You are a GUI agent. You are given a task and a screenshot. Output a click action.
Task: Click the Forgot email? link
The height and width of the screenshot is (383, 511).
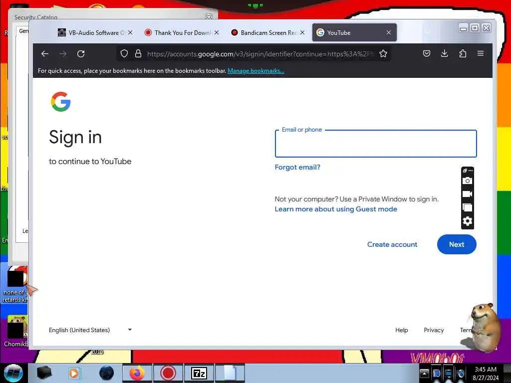click(x=297, y=167)
